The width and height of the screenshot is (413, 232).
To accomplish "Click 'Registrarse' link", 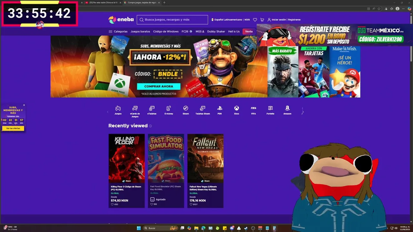I will click(x=294, y=20).
